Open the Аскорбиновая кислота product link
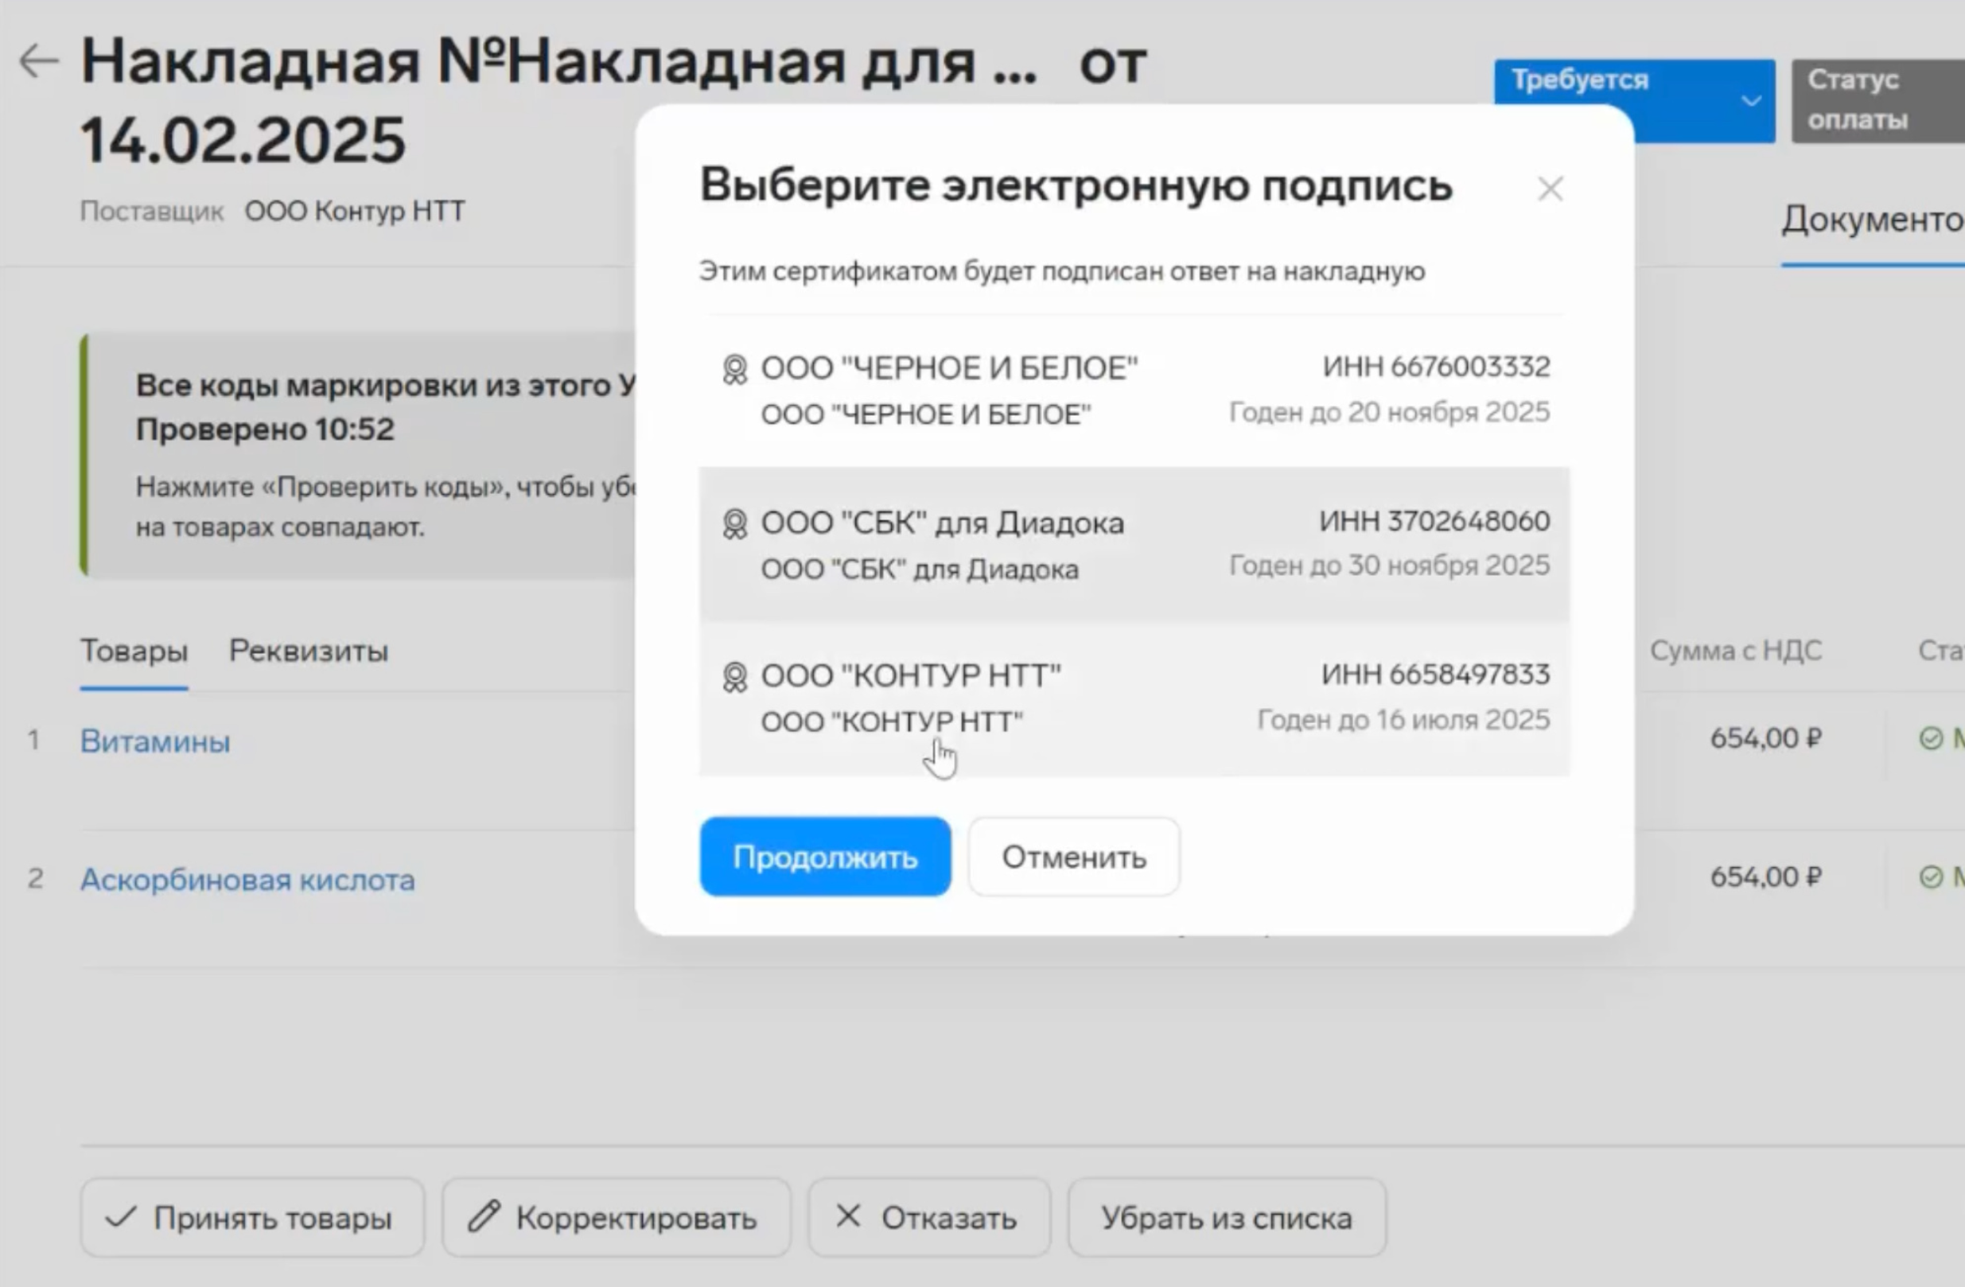The image size is (1965, 1287). coord(247,879)
